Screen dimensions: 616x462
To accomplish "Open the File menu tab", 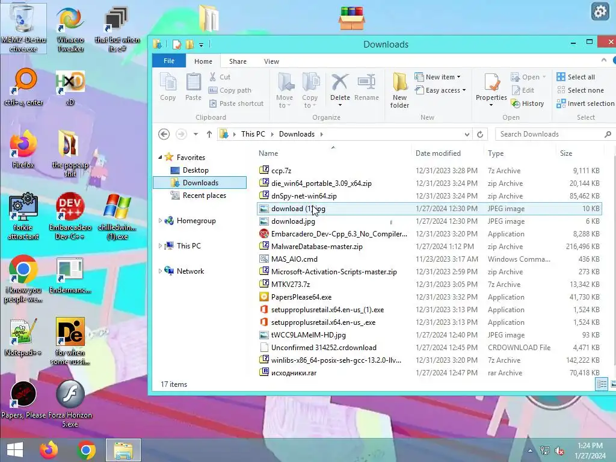I will click(169, 61).
